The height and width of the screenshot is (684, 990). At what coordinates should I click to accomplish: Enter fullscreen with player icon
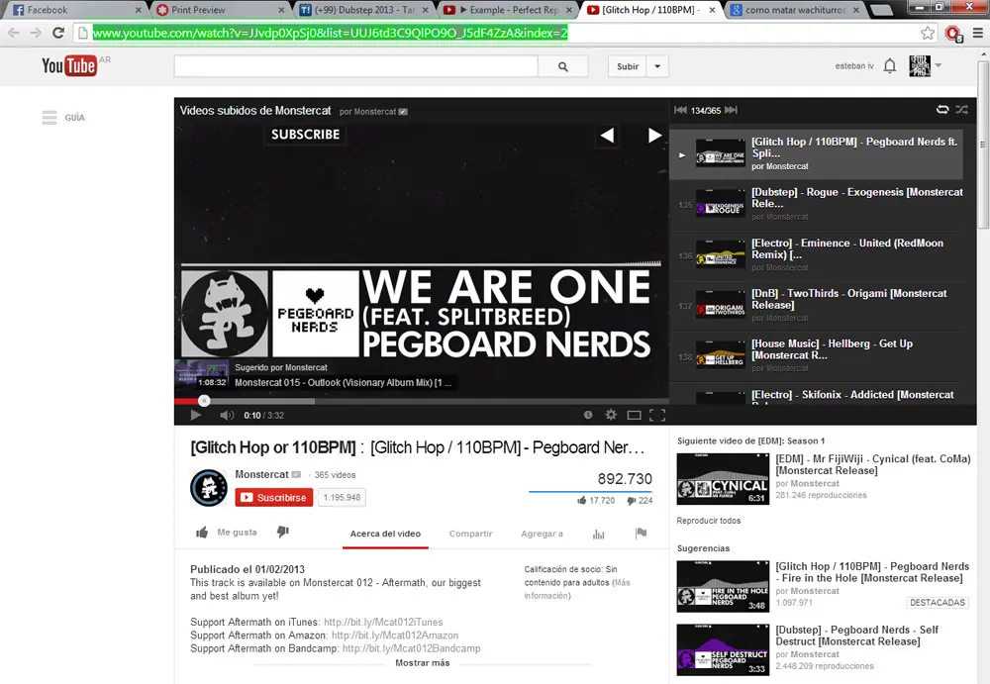[x=657, y=415]
